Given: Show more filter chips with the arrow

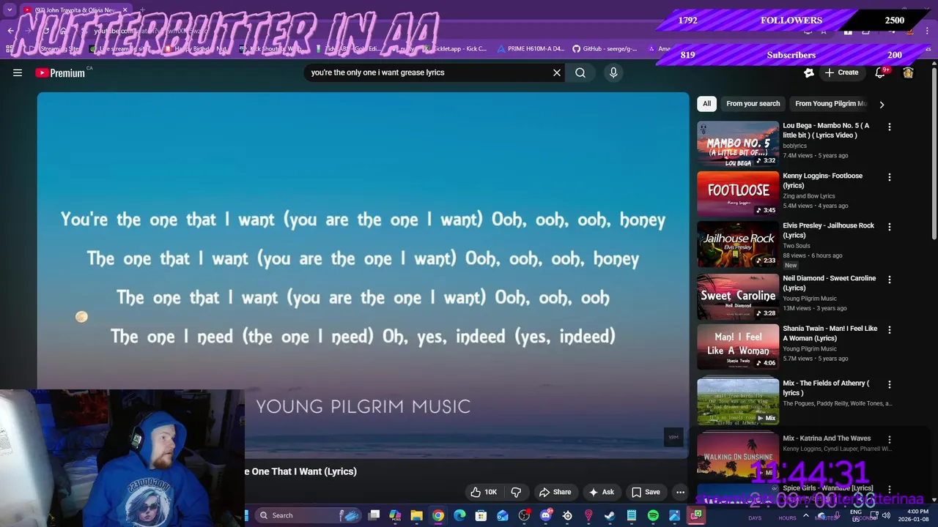Looking at the screenshot, I should point(882,104).
